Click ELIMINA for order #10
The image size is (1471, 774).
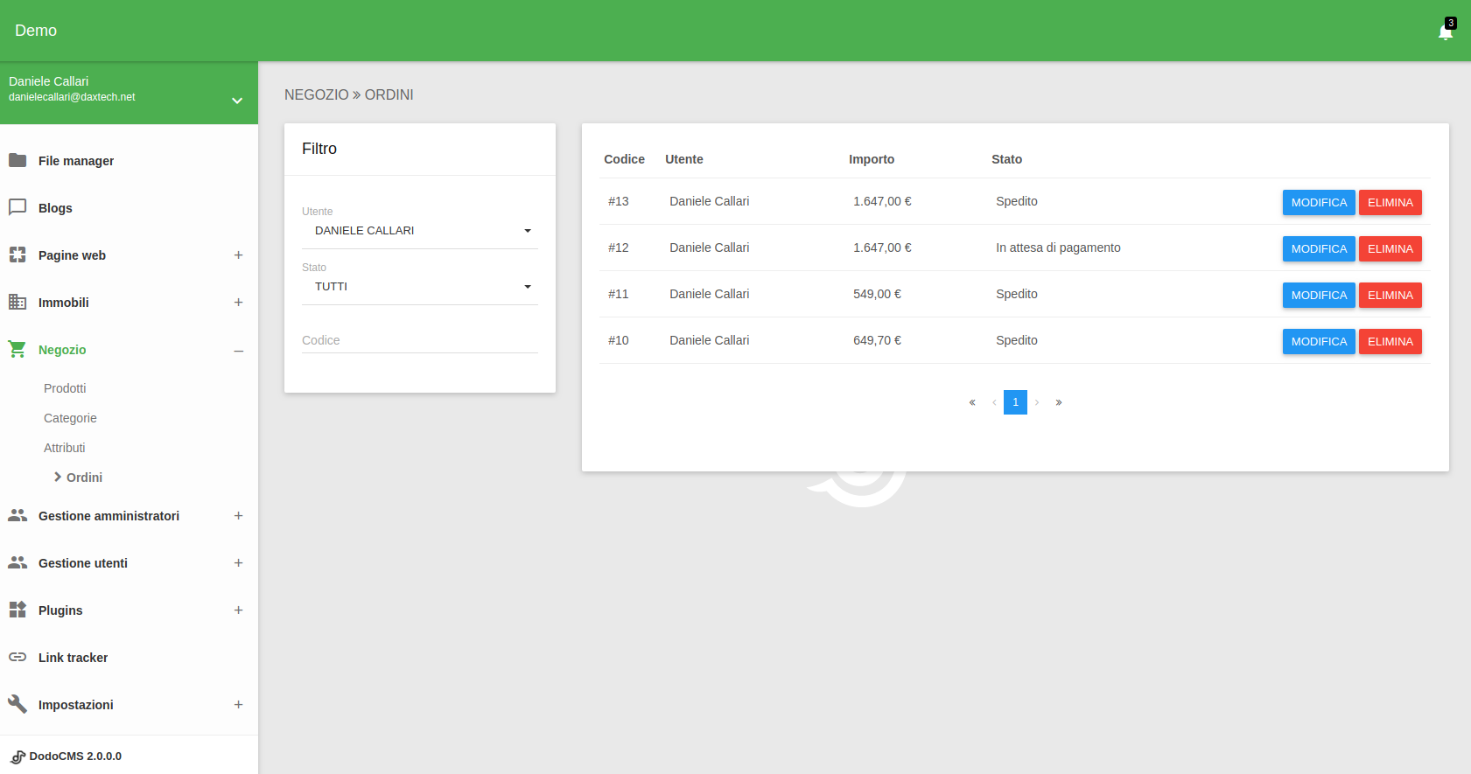click(x=1390, y=341)
